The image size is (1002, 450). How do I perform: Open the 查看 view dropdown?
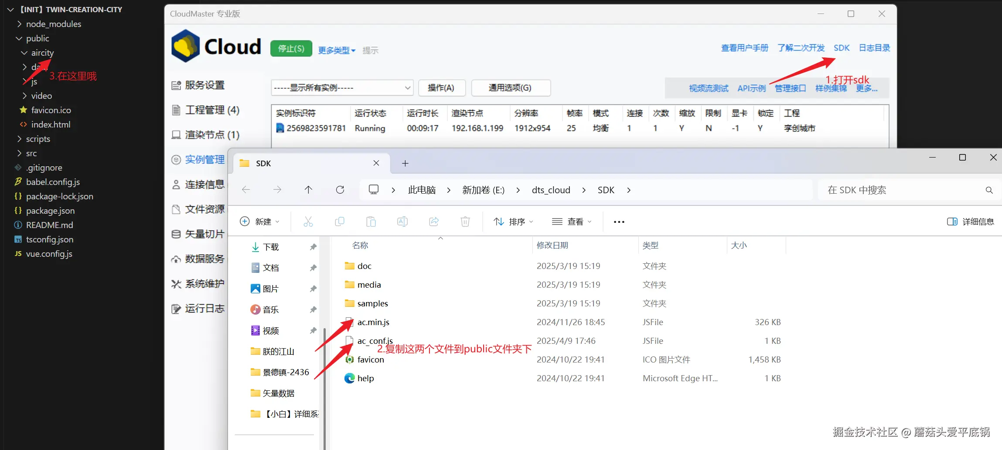(x=572, y=222)
